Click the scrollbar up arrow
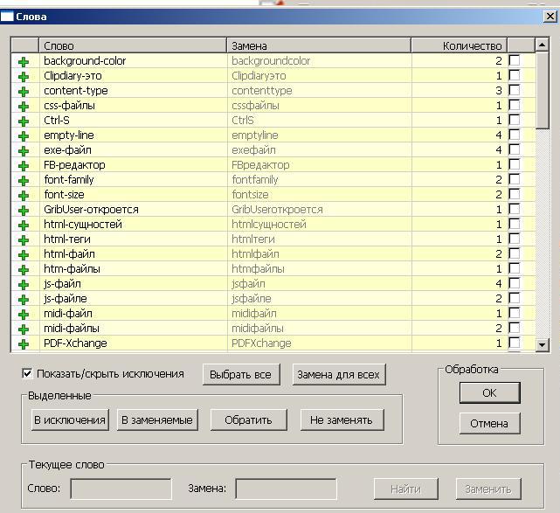The height and width of the screenshot is (513, 560). 543,45
